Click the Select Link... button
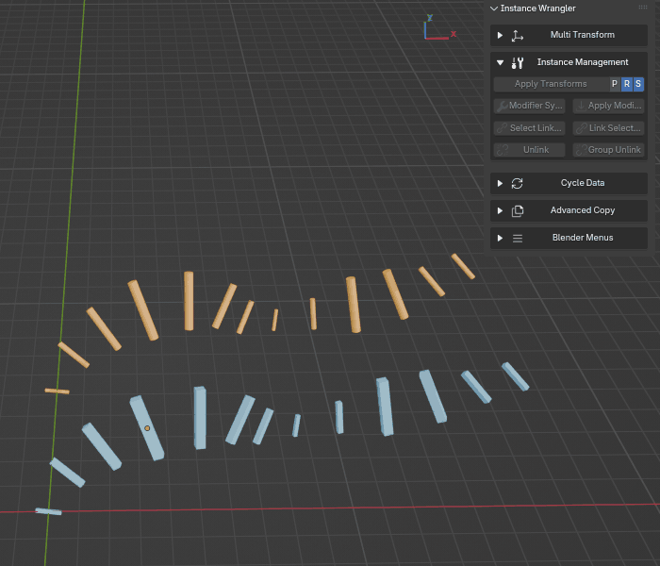This screenshot has width=660, height=566. click(x=529, y=128)
